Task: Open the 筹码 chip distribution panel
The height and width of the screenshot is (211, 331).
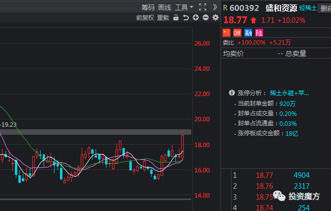Action: [148, 7]
